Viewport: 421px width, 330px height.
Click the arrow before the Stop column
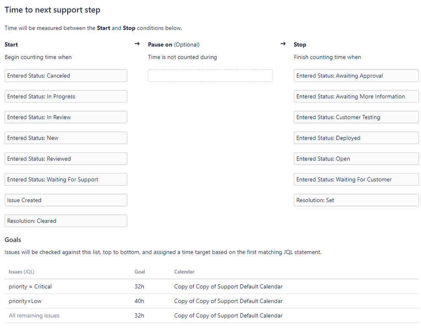tap(283, 44)
